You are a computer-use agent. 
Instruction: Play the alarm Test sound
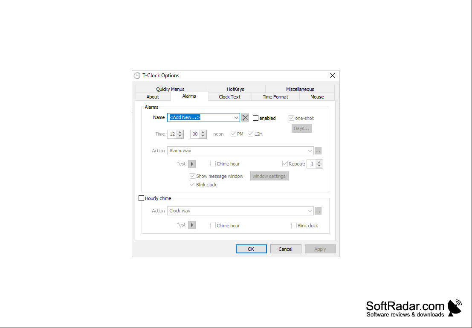click(192, 164)
